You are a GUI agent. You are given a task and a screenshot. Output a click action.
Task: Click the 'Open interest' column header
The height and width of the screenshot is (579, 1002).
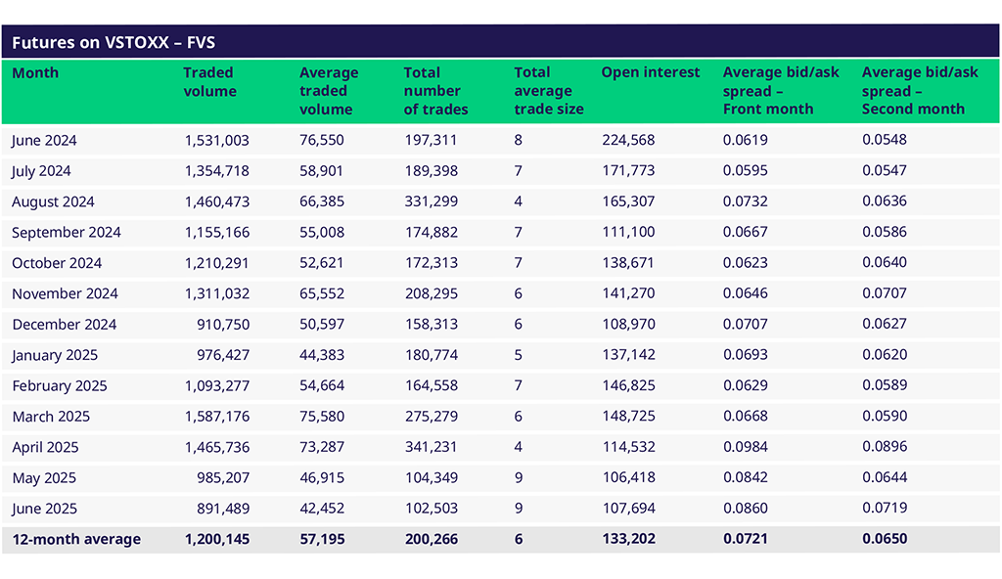tap(651, 72)
